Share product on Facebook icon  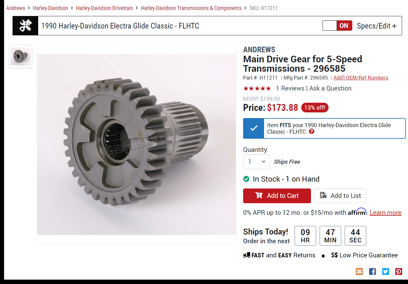pyautogui.click(x=372, y=271)
